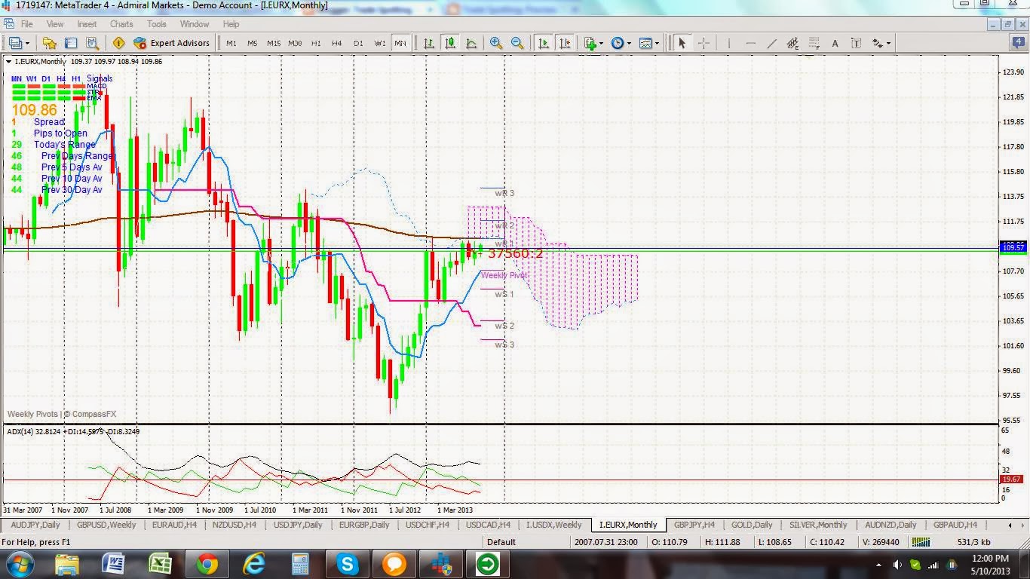This screenshot has height=579, width=1030.
Task: Switch to the I.USDX,Weekly chart tab
Action: (554, 525)
